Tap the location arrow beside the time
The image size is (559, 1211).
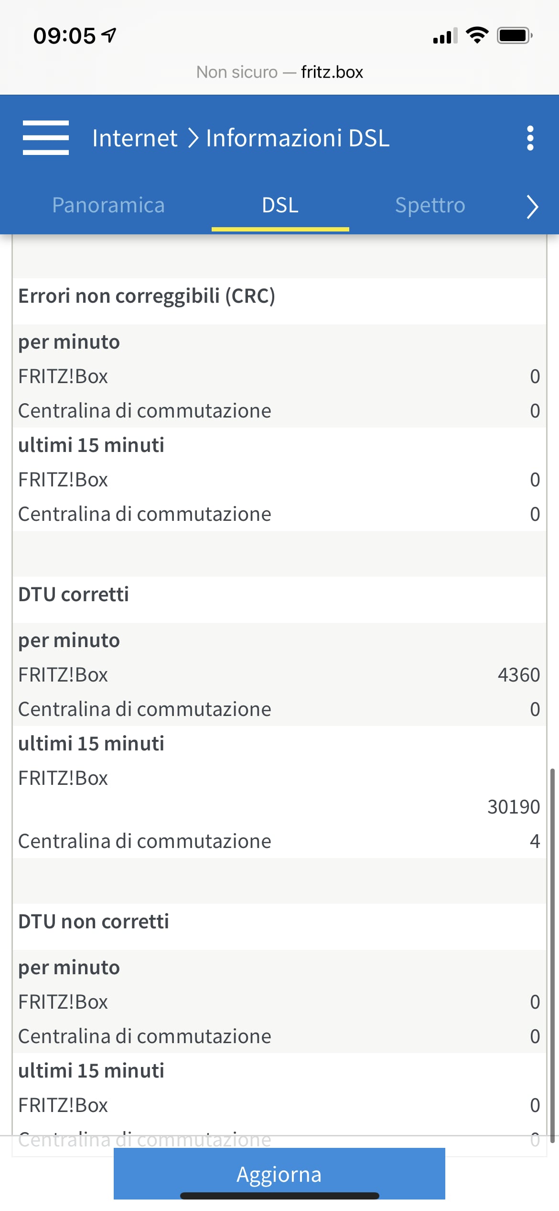pyautogui.click(x=109, y=35)
